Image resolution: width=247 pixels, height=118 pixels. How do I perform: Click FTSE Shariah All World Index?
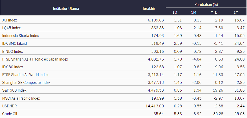[x=25, y=75]
